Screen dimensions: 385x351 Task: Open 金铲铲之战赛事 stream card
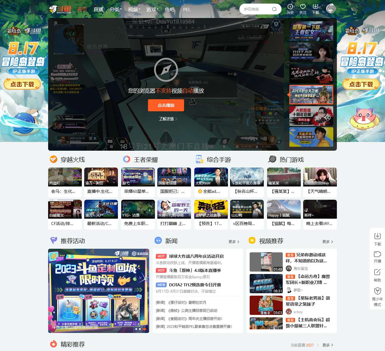[x=211, y=214]
